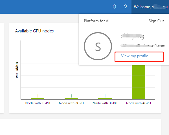Click the Node with 1GPU axis label
The width and height of the screenshot is (169, 135).
(x=38, y=103)
